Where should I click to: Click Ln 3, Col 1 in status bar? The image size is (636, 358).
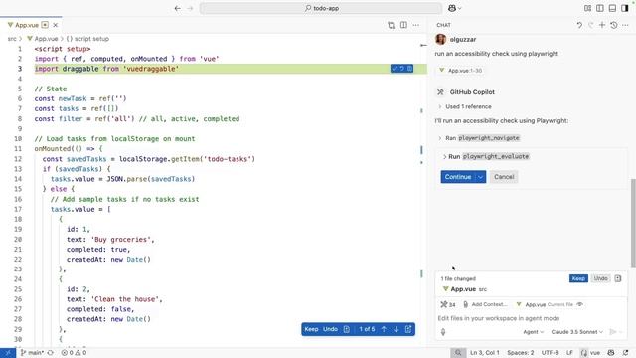click(485, 353)
